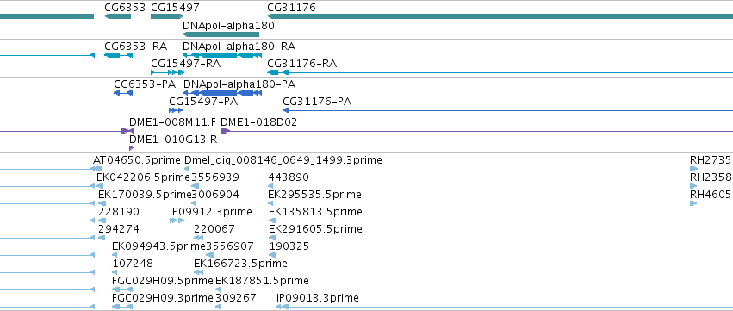The width and height of the screenshot is (733, 311).
Task: Click the DME1-008M11.F purple marker
Action: (127, 131)
